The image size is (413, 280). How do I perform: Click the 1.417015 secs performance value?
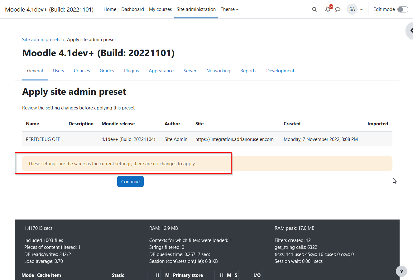(38, 228)
